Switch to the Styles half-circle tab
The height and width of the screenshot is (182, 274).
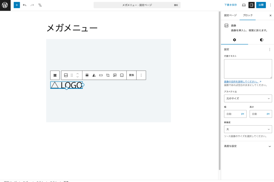(x=261, y=40)
